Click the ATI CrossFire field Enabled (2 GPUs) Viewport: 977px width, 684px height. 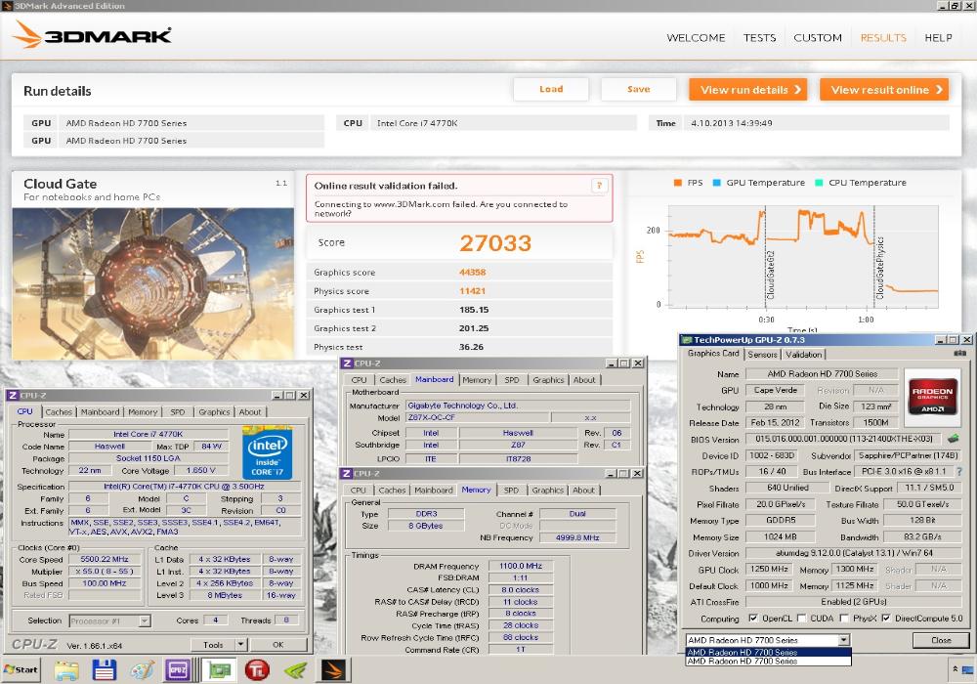click(854, 601)
